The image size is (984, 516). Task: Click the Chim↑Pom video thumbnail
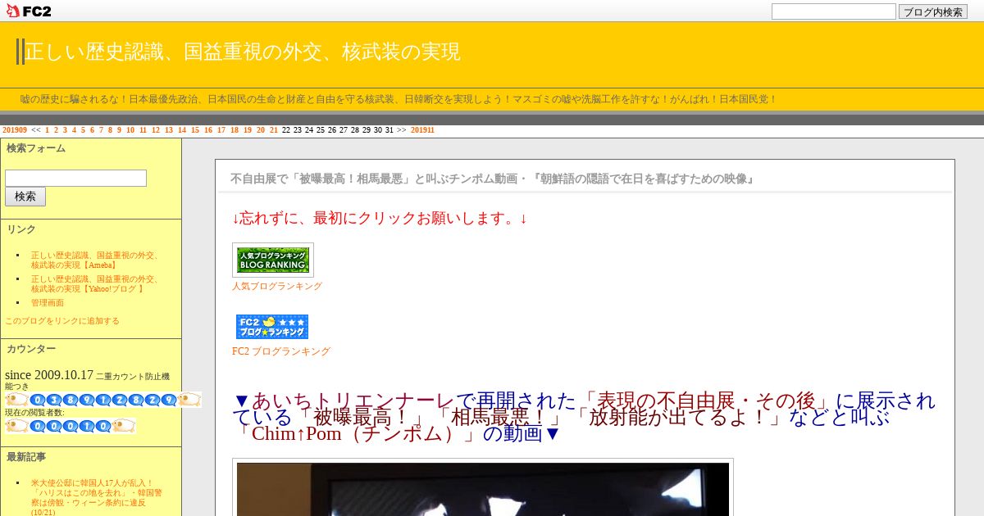pyautogui.click(x=483, y=489)
